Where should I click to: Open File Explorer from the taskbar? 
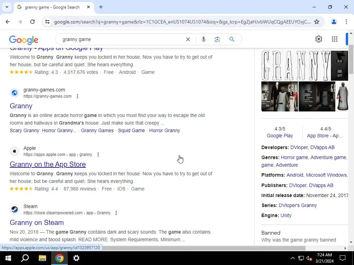point(42,258)
